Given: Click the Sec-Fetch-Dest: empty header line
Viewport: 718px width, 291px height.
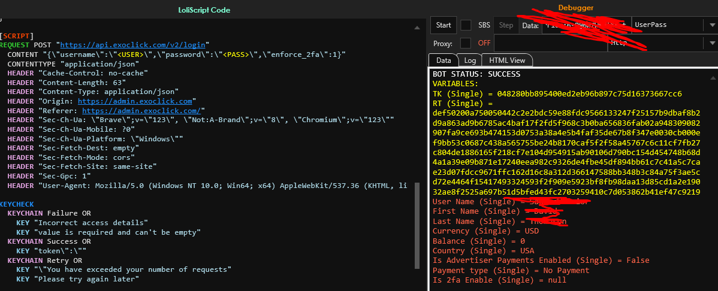Looking at the screenshot, I should coord(73,148).
